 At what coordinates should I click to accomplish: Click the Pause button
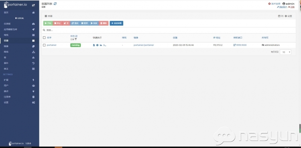[x=84, y=23]
